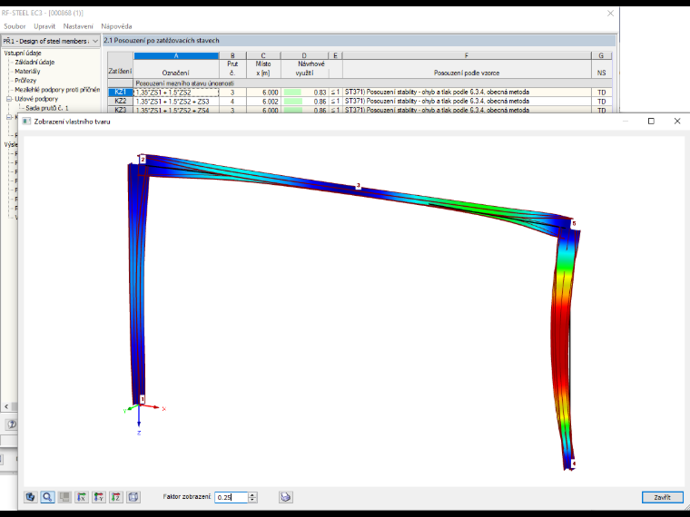Open the Upravit menu
The height and width of the screenshot is (517, 690).
point(44,26)
